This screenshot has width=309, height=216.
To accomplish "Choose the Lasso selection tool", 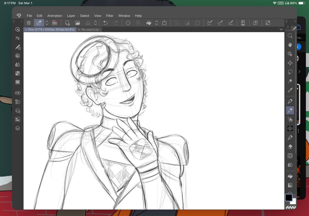I will (290, 72).
